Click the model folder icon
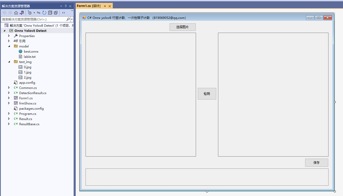The width and height of the screenshot is (343, 196). 16,46
